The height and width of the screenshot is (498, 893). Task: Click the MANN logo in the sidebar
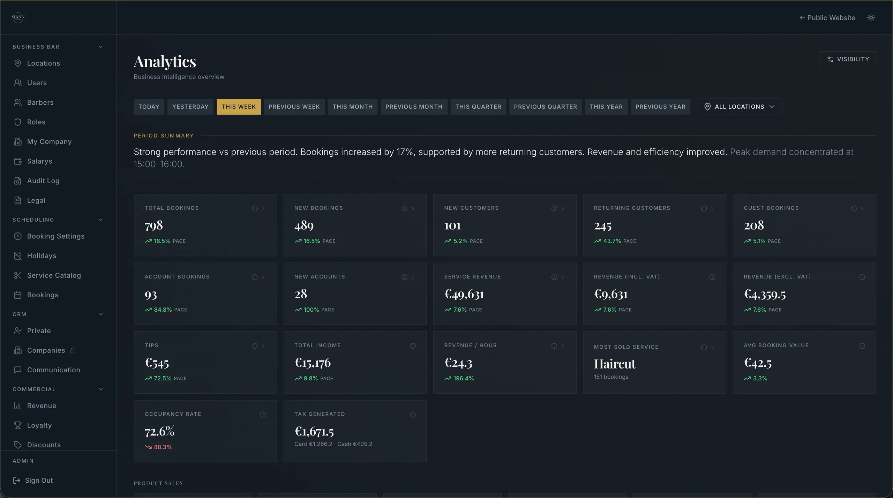pyautogui.click(x=18, y=17)
